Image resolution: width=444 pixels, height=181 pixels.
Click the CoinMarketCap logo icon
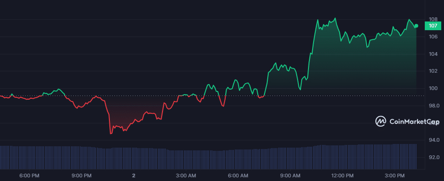tap(381, 121)
